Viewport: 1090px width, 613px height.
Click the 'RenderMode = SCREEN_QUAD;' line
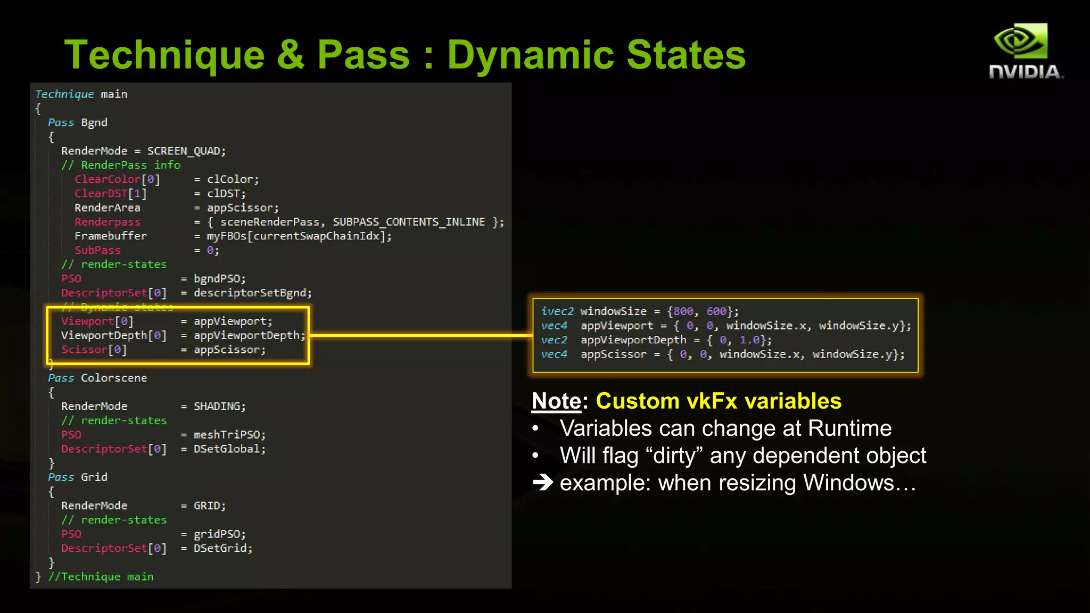click(x=144, y=151)
